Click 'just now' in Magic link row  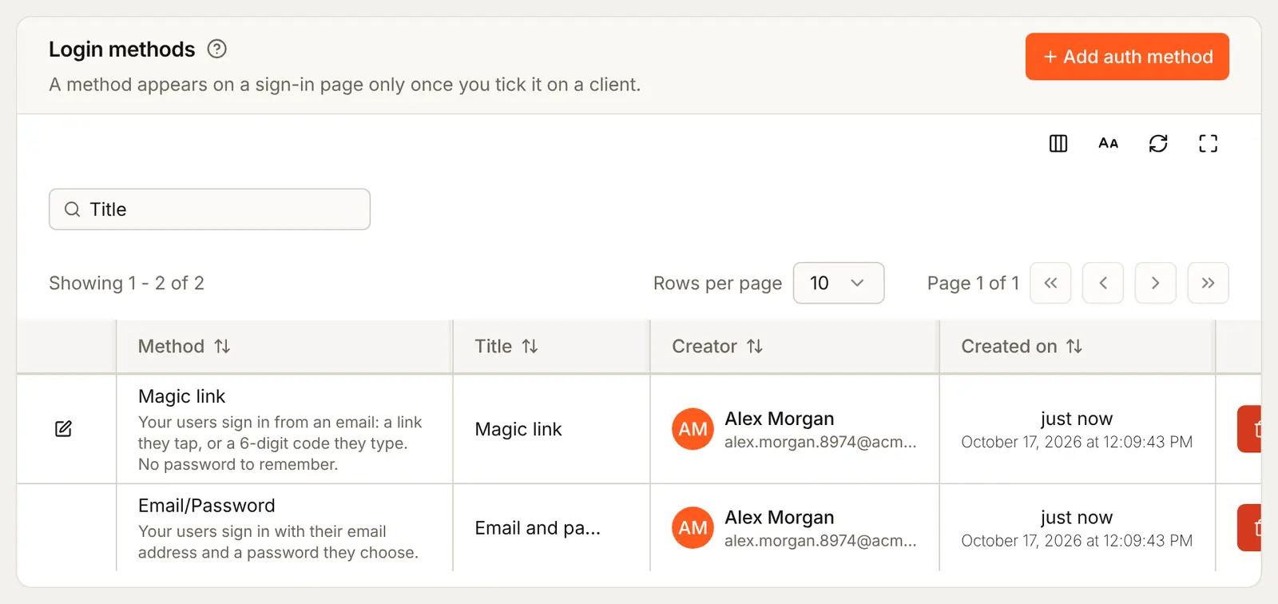pyautogui.click(x=1077, y=419)
